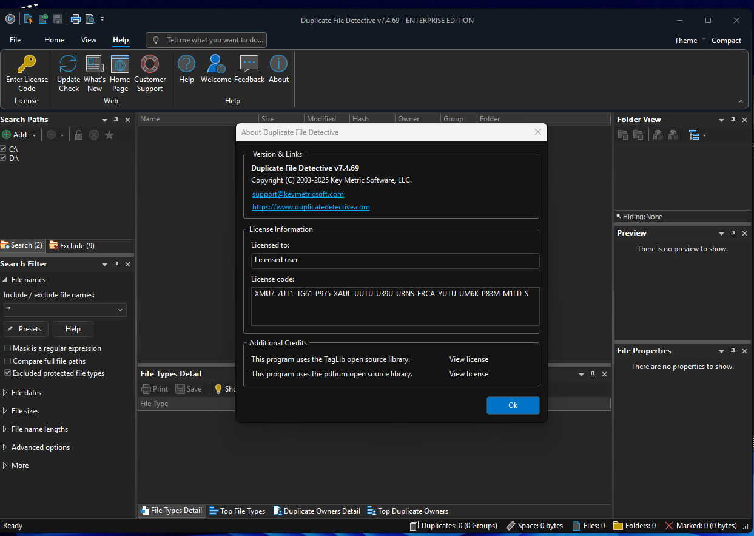Screen dimensions: 754x536
Task: Click Compact in the top right
Action: click(x=726, y=40)
